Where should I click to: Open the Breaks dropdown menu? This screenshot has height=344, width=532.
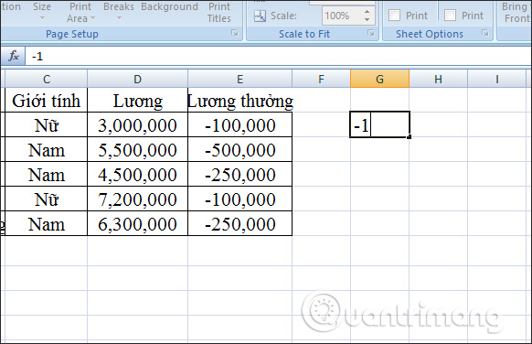(119, 12)
